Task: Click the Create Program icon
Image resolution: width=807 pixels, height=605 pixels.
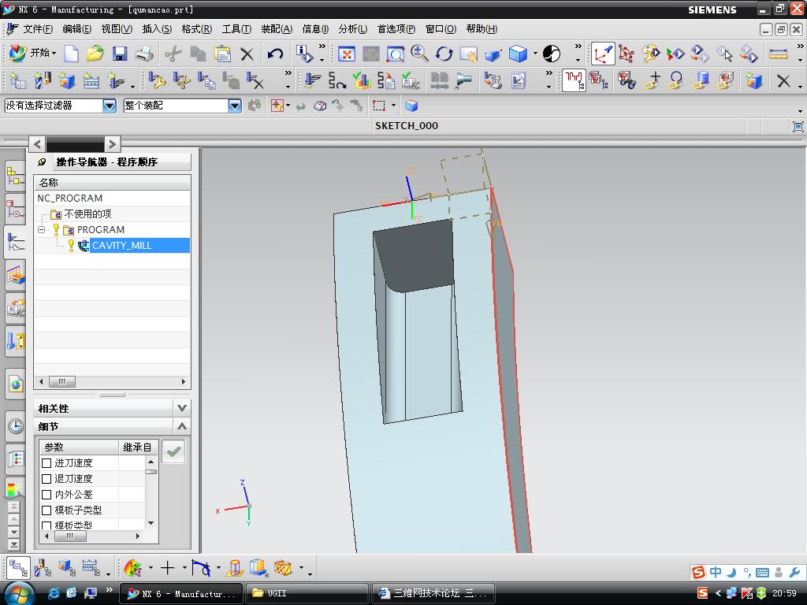Action: coord(17,81)
